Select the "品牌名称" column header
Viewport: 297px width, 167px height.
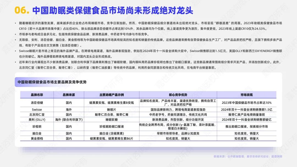(x=37, y=95)
